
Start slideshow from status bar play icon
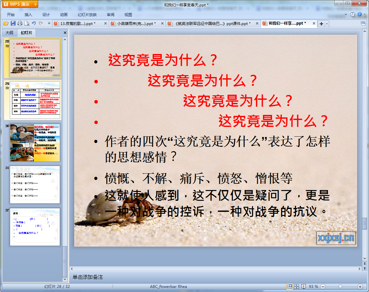[304, 286]
